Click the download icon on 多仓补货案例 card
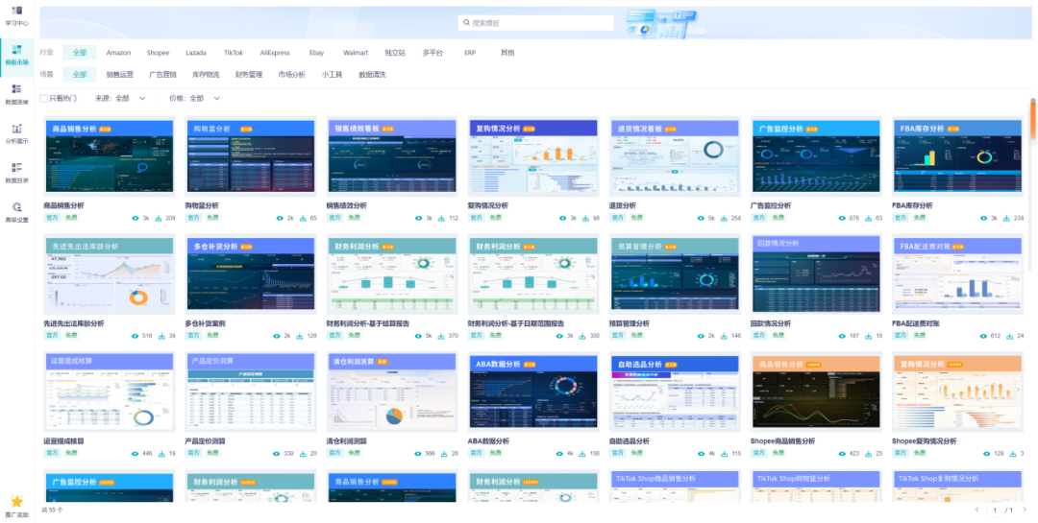Image resolution: width=1038 pixels, height=523 pixels. coord(301,336)
